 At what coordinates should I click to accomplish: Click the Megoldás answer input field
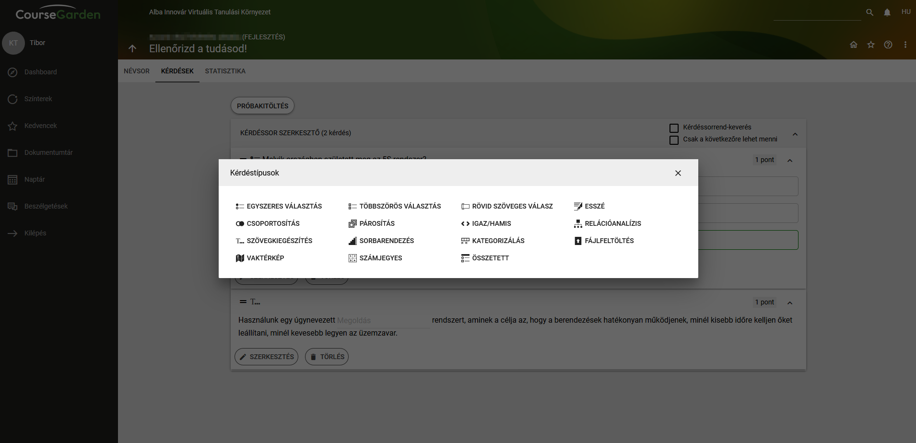[x=382, y=321]
